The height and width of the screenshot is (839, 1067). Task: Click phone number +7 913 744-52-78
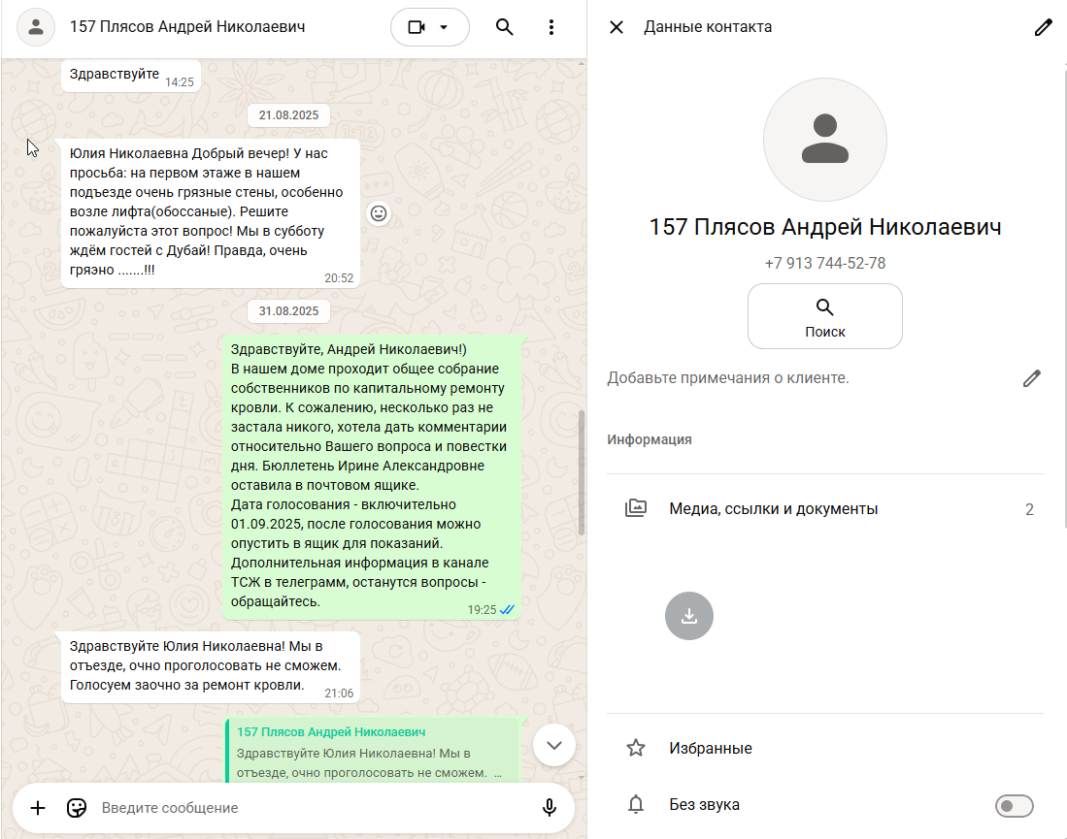click(824, 263)
